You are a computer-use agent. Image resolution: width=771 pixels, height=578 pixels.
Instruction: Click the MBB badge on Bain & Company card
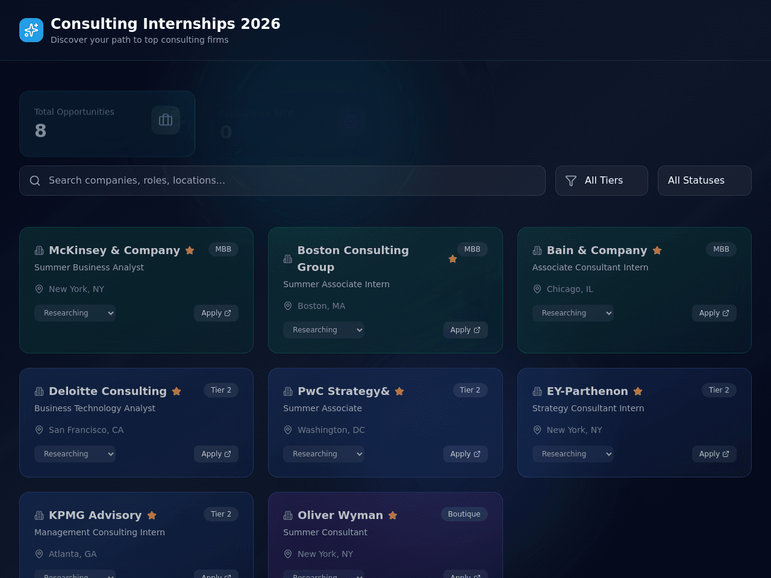click(x=721, y=249)
